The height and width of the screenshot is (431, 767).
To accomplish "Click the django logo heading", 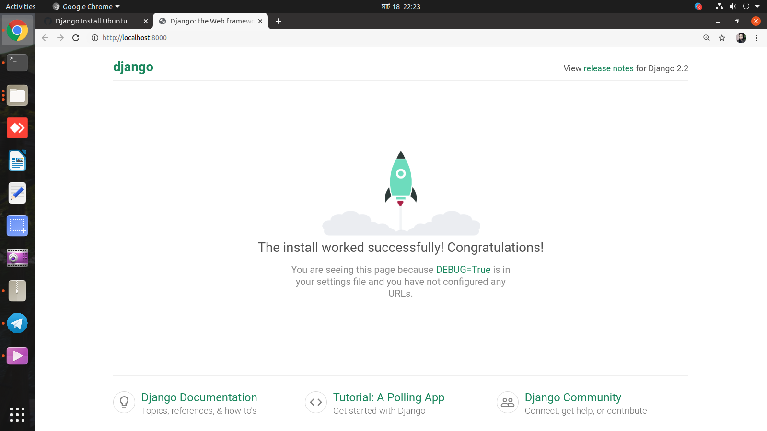I will [133, 67].
